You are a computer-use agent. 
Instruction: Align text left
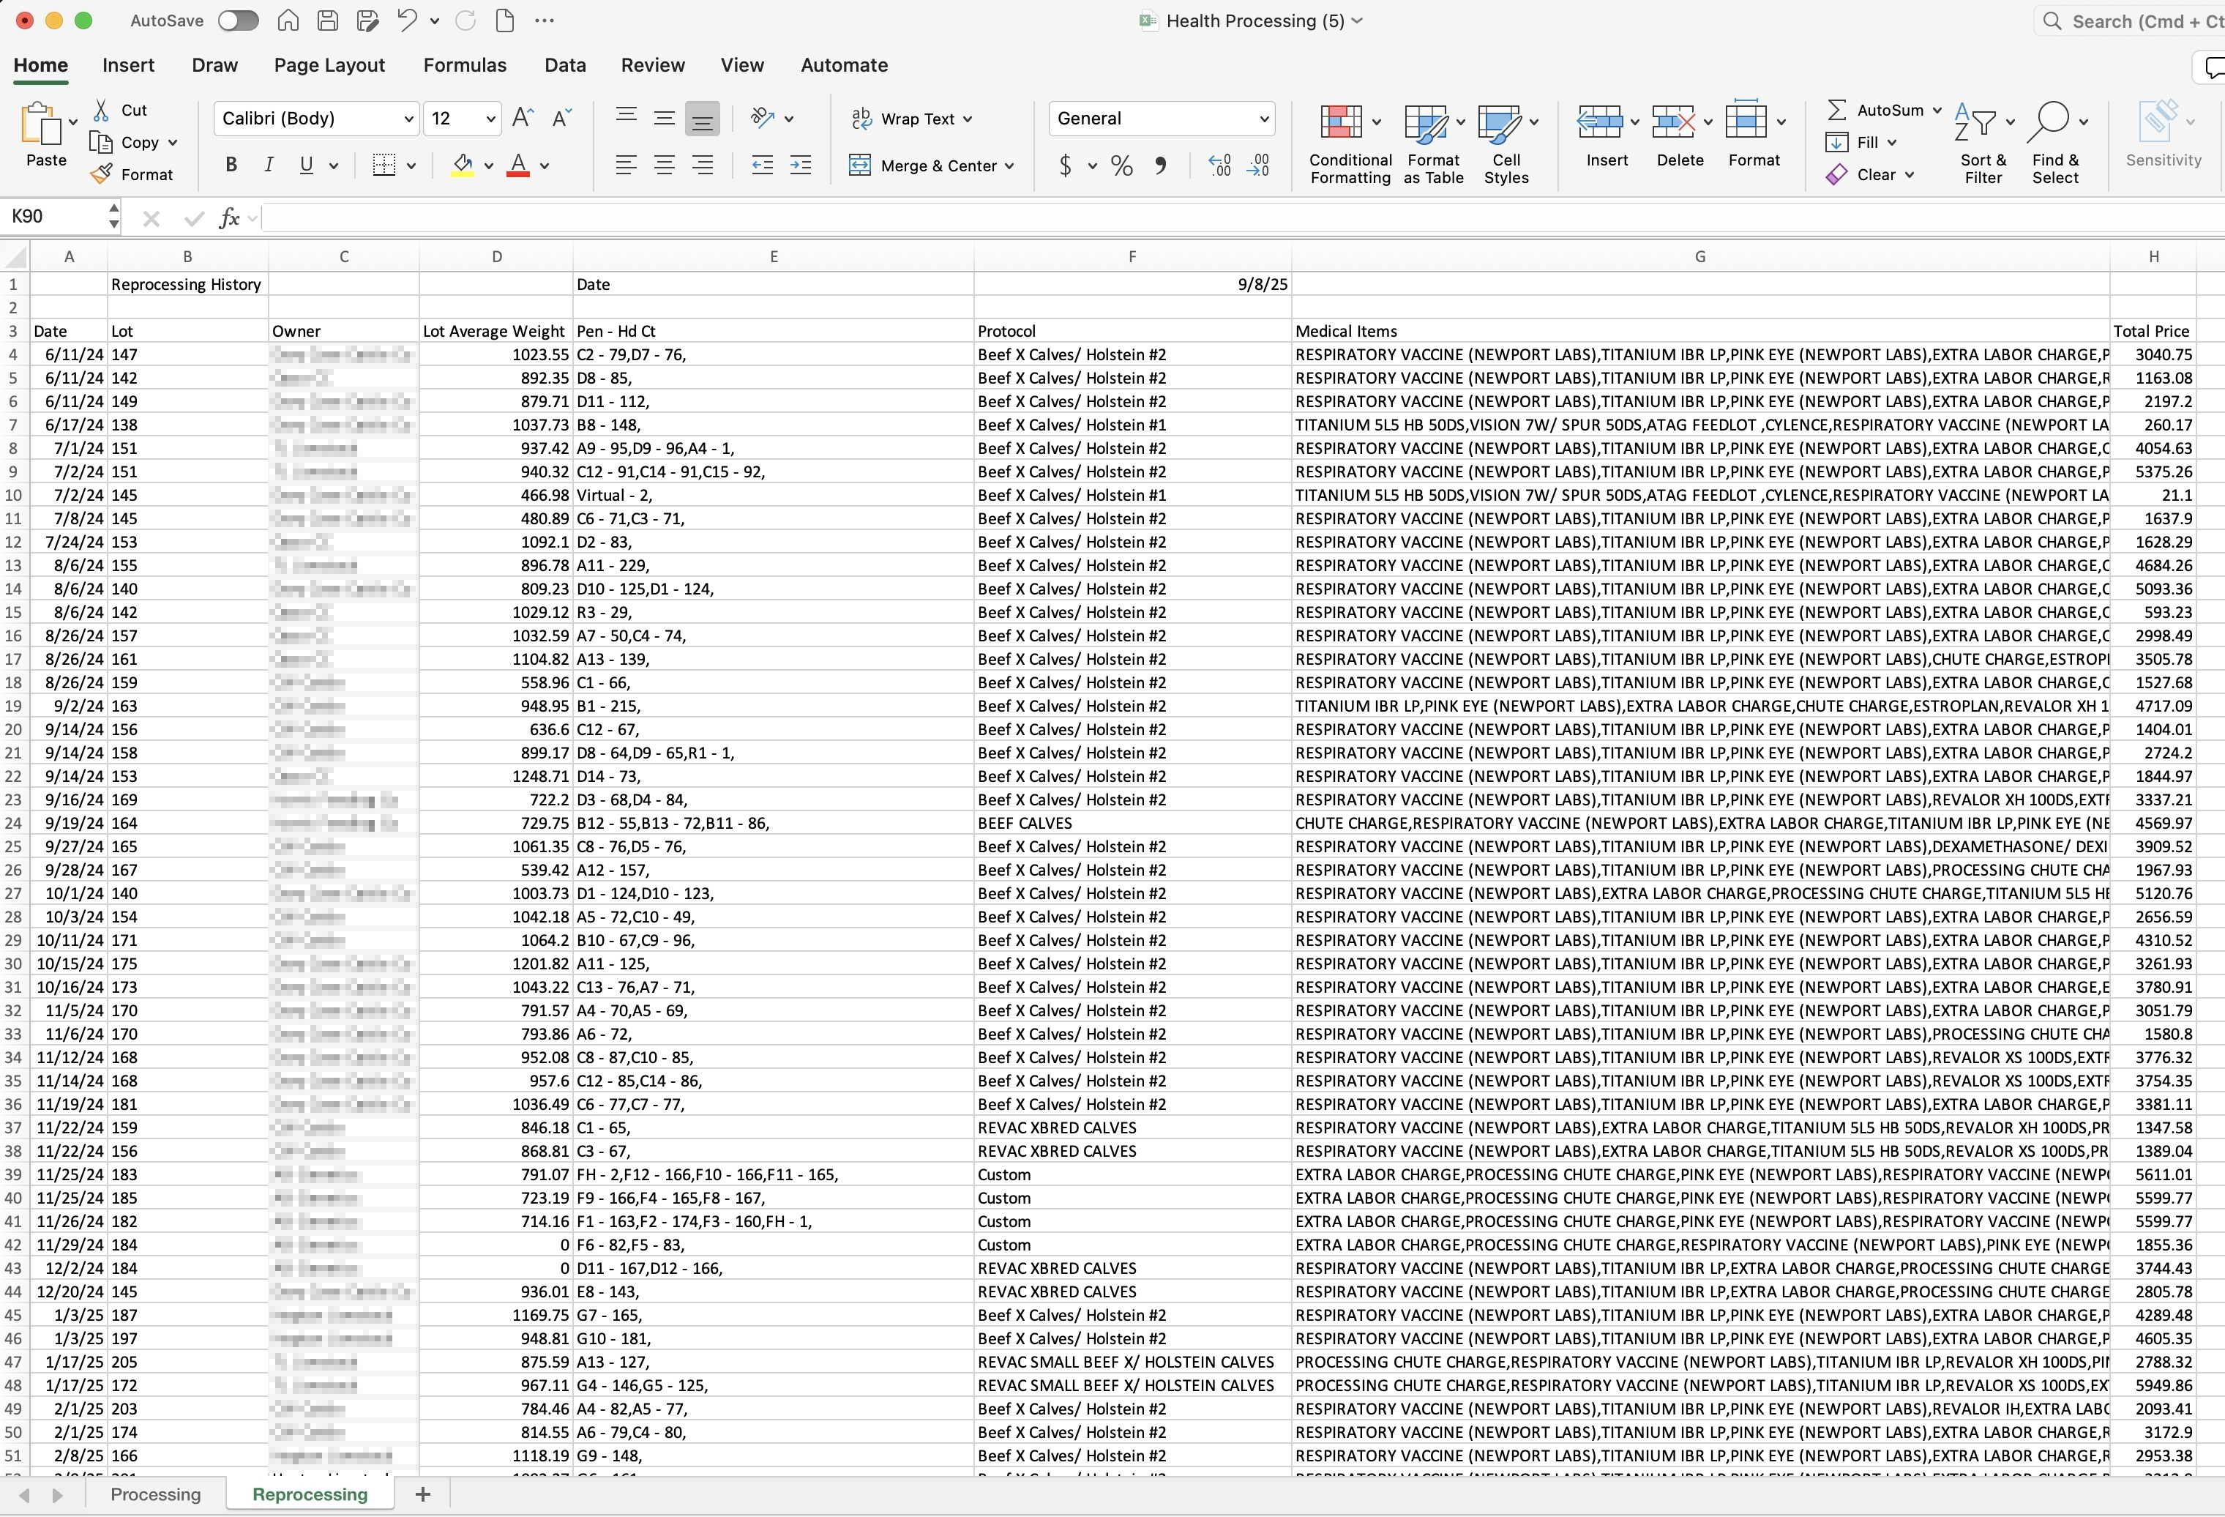point(626,165)
